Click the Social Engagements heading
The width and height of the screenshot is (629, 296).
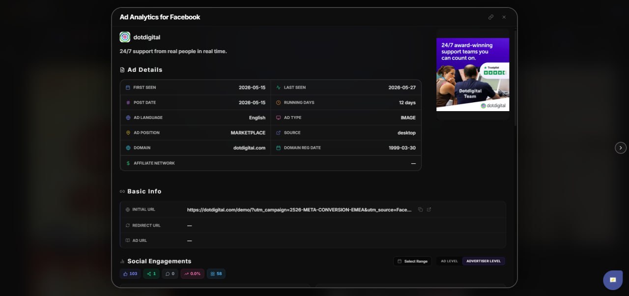tap(159, 261)
